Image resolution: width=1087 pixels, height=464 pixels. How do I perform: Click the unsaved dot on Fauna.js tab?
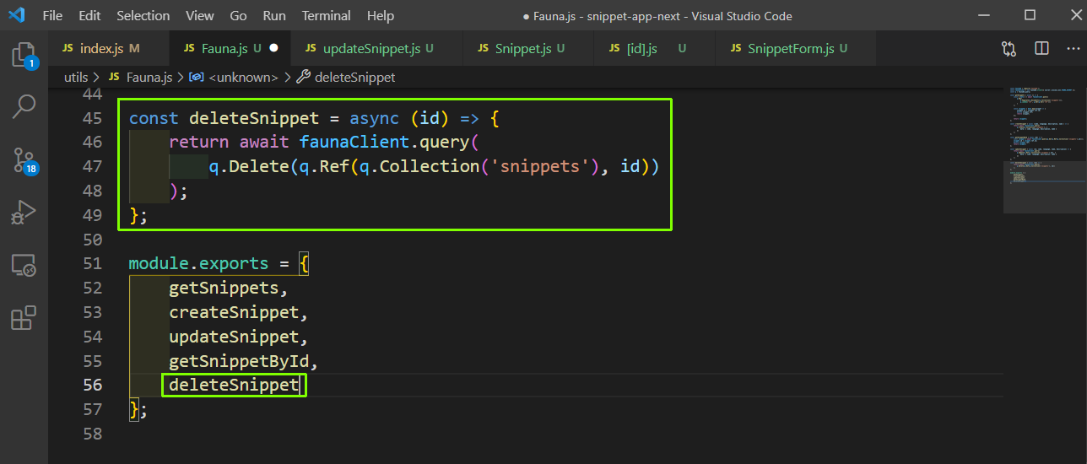click(x=273, y=49)
